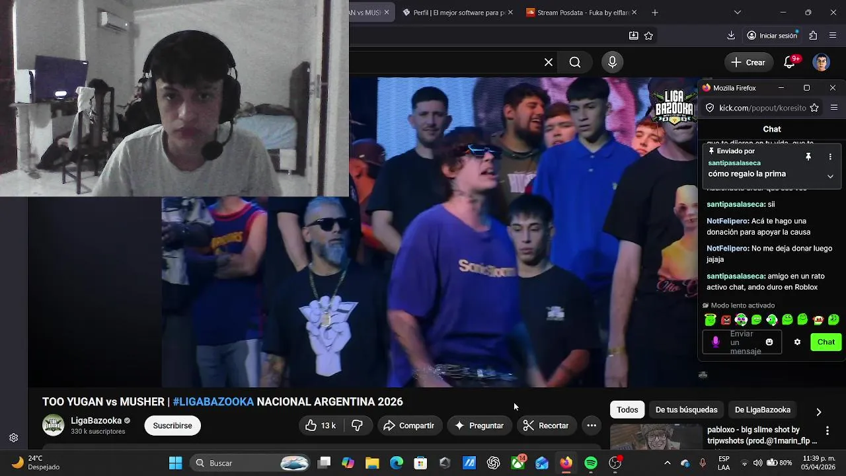The width and height of the screenshot is (846, 476).
Task: Show hidden system tray icons
Action: click(667, 463)
